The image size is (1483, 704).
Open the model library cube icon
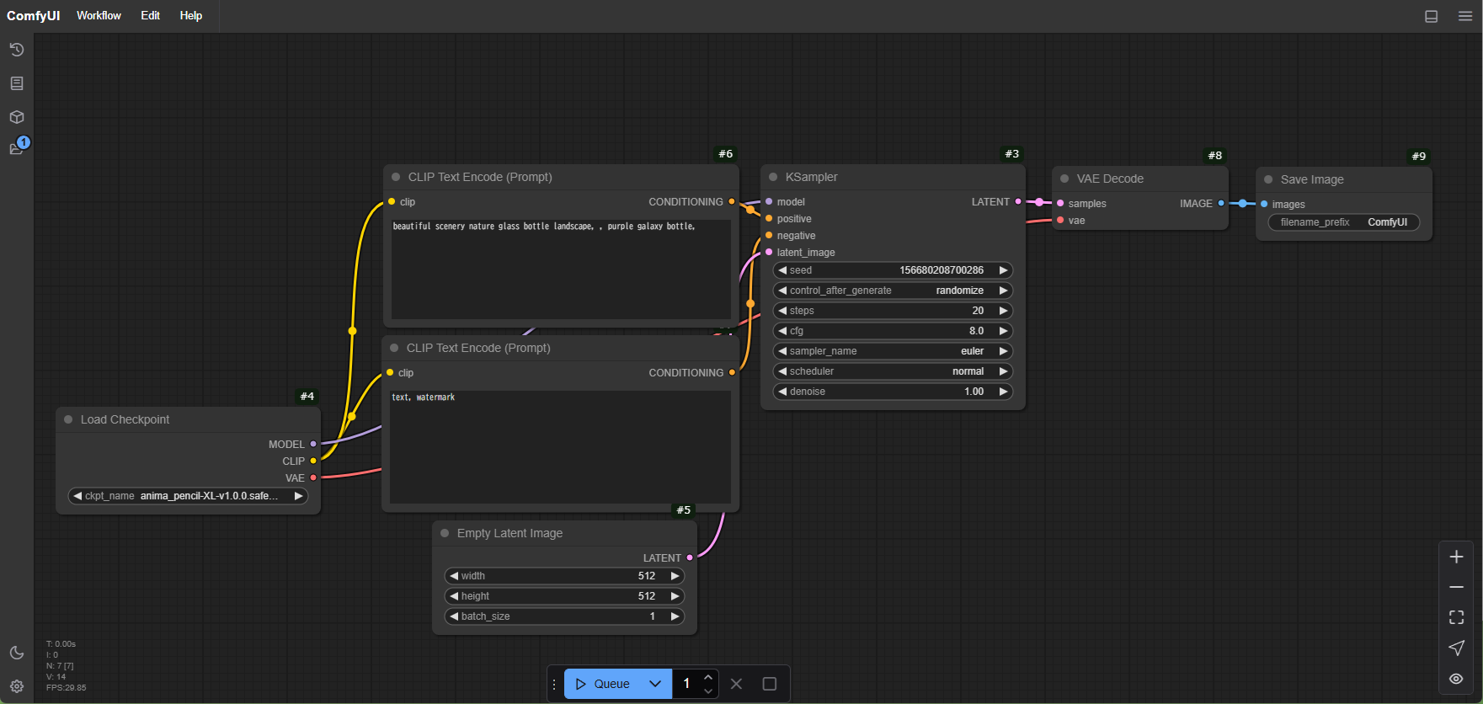(x=17, y=117)
